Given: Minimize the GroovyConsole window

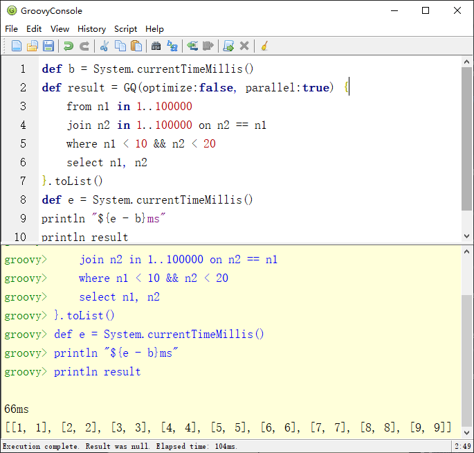Looking at the screenshot, I should (394, 10).
